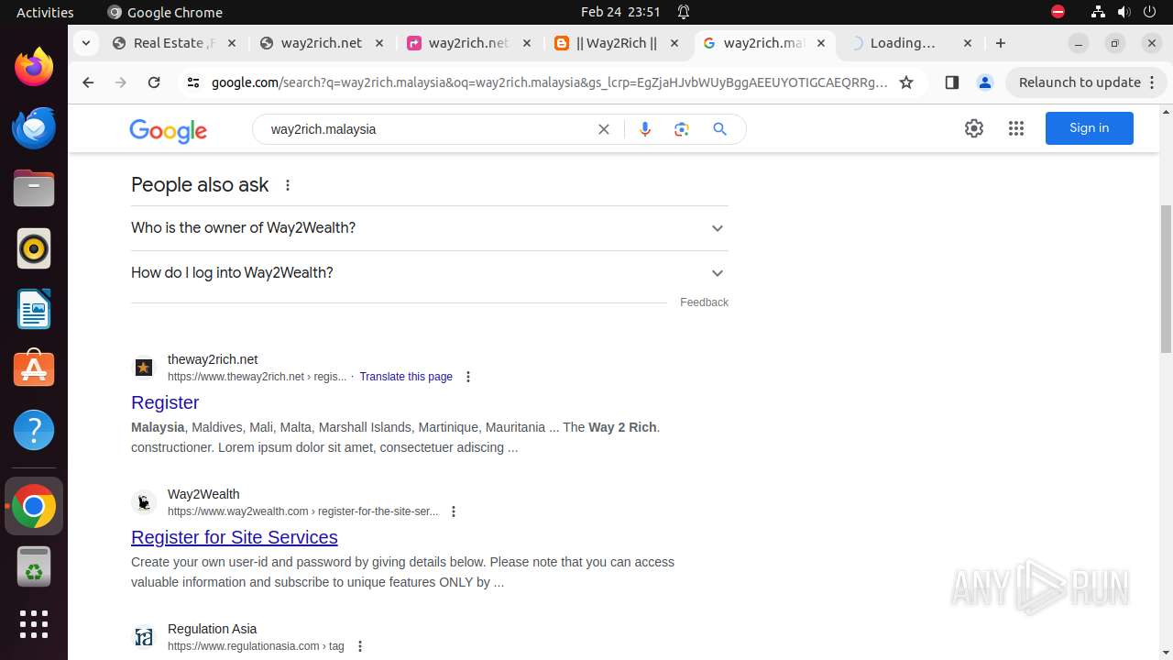Open Rhythmbox music player icon

click(34, 248)
